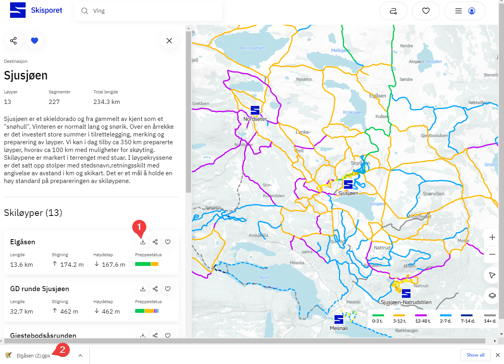Open the hamburger menu
The height and width of the screenshot is (364, 504).
pyautogui.click(x=459, y=11)
